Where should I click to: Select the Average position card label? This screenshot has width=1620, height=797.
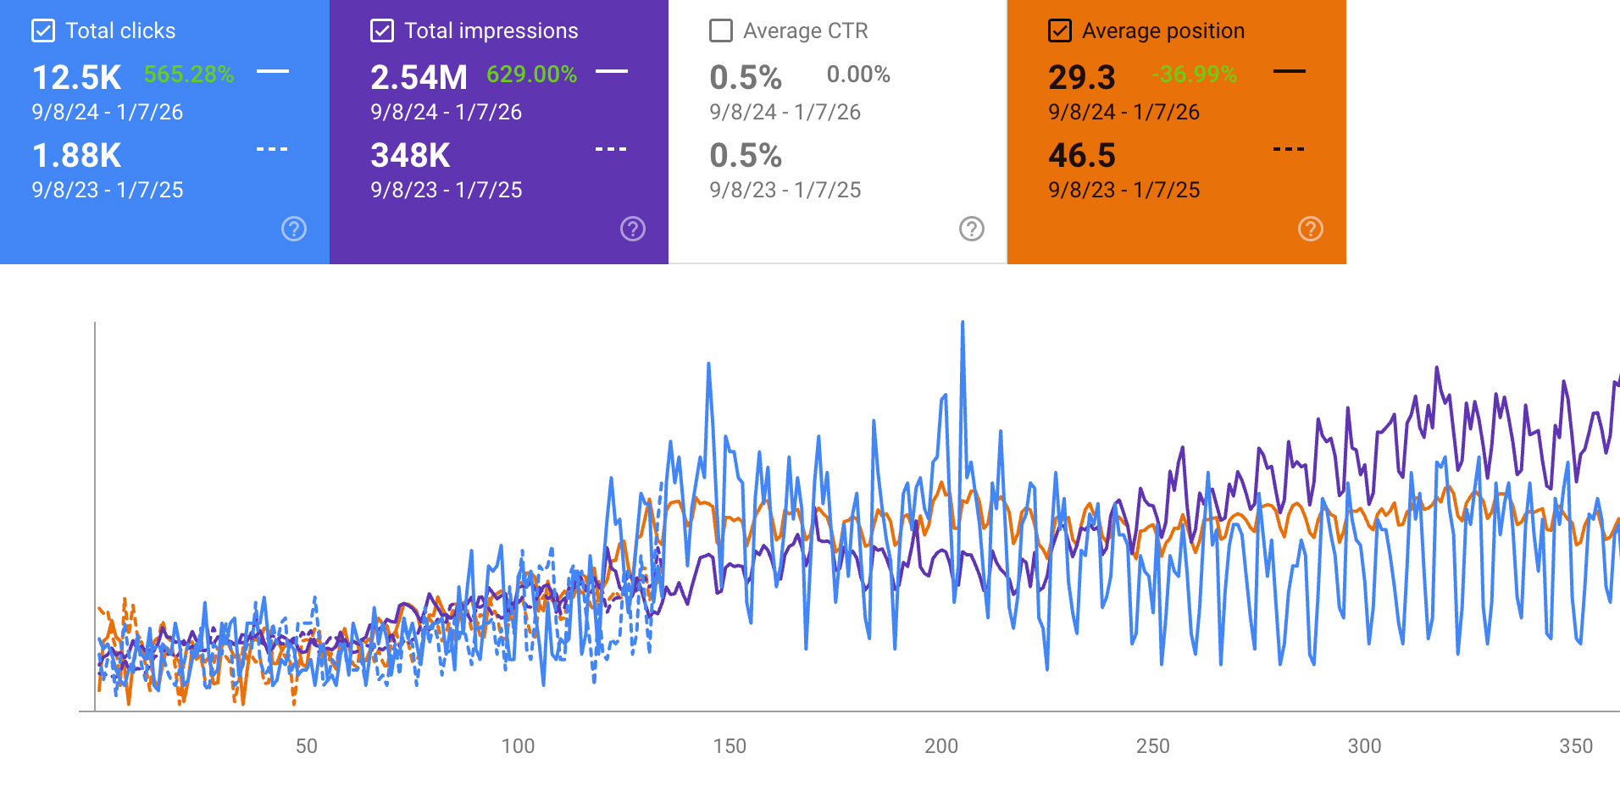1163,31
